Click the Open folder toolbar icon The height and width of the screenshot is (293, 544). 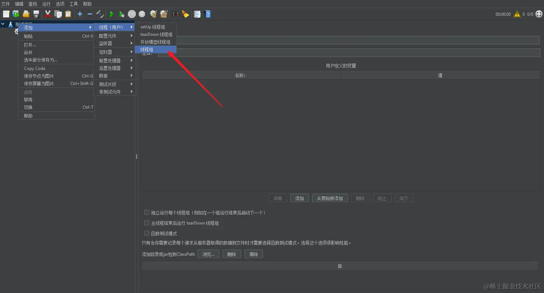pos(26,14)
